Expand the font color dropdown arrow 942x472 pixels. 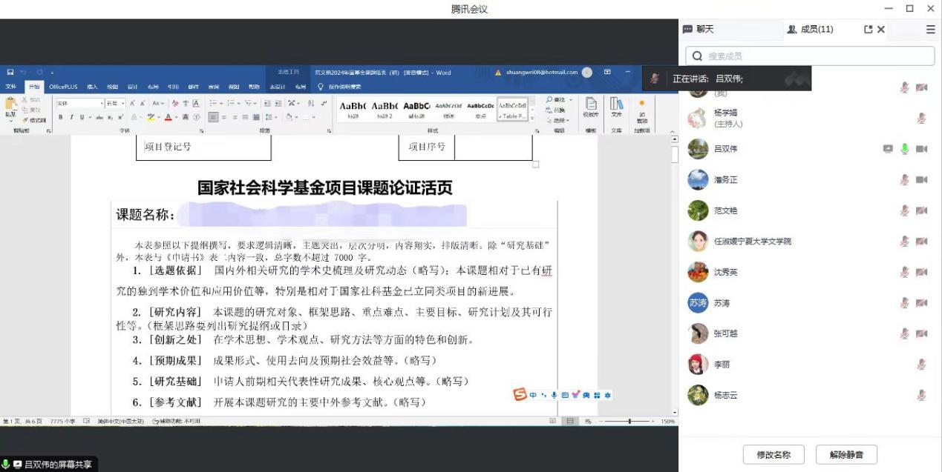177,117
